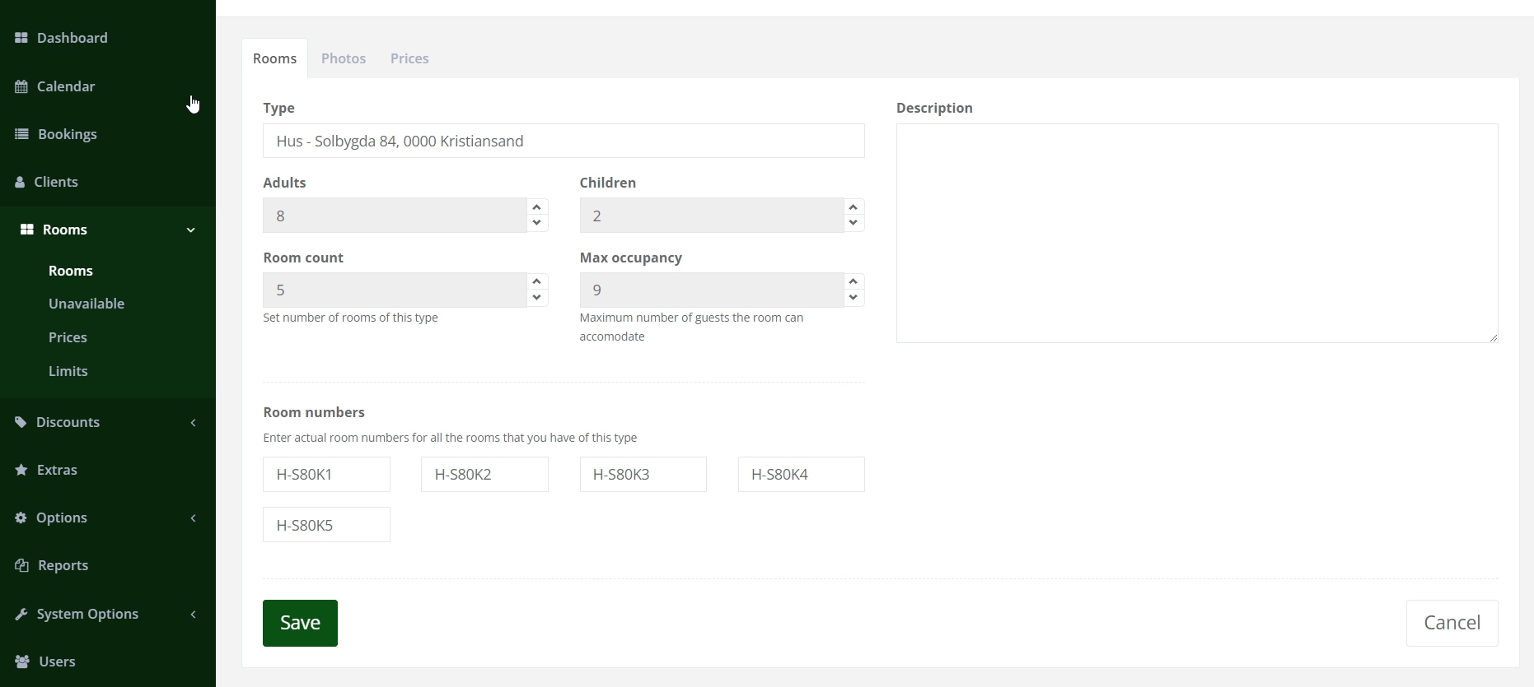The width and height of the screenshot is (1534, 687).
Task: Click the Users group icon
Action: coord(22,661)
